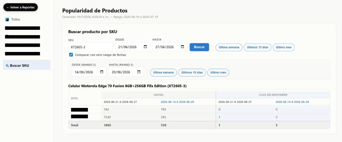The width and height of the screenshot is (342, 142).
Task: Click the Hasta date field 27/06/2026
Action: (x=170, y=47)
